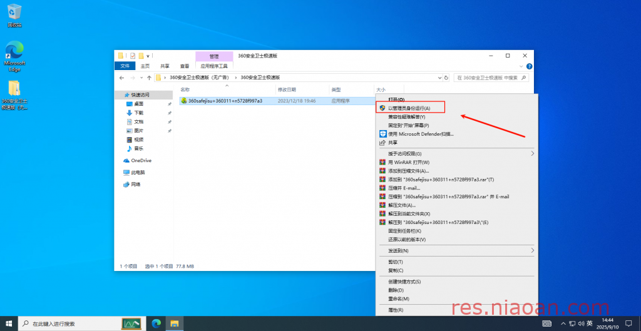Select 网络 in the navigation pane

[x=136, y=185]
